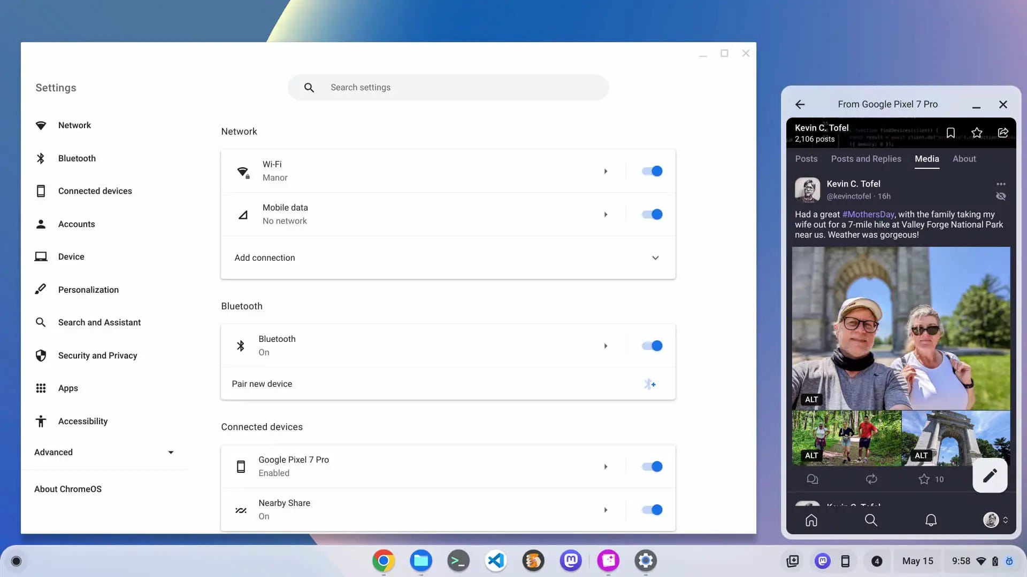Open Mastodon search in bottom bar

coord(871,520)
